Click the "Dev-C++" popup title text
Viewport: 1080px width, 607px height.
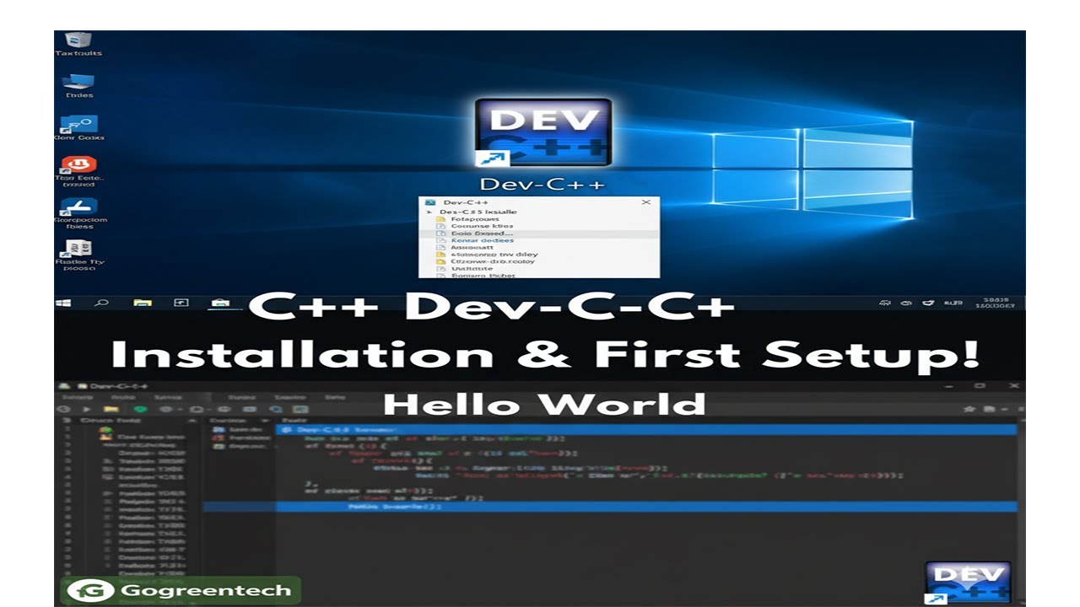pyautogui.click(x=467, y=202)
